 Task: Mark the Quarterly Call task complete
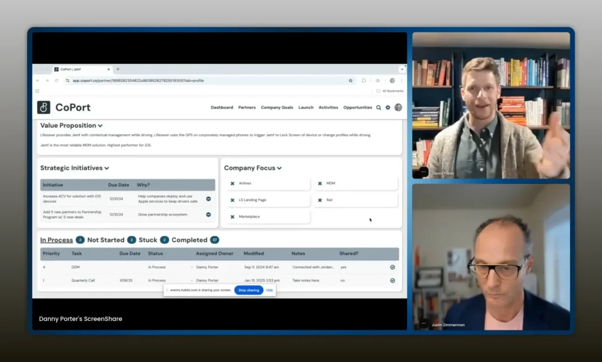pos(392,280)
